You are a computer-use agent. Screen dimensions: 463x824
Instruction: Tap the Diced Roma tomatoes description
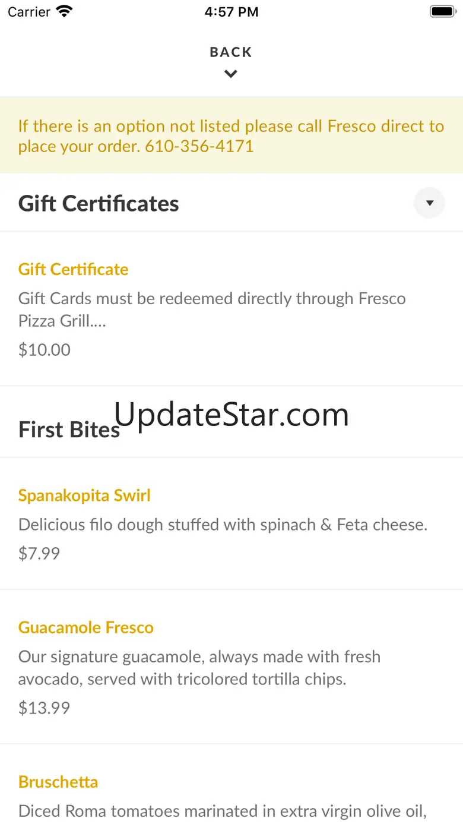223,811
